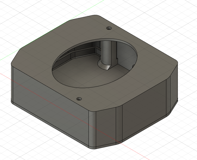This screenshot has width=197, height=160.
Task: Click the small screw hole near the back edge
Action: (109, 28)
